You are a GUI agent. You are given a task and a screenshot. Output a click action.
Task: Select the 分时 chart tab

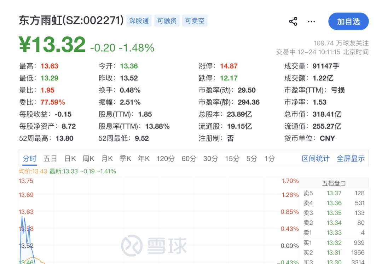coord(29,159)
